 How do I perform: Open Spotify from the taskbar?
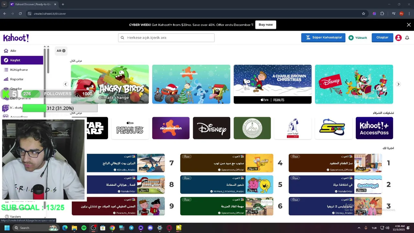pyautogui.click(x=84, y=228)
